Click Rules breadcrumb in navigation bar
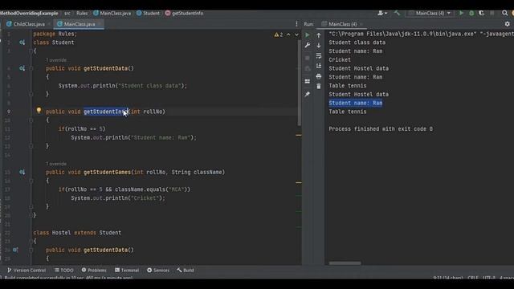514x289 pixels. [82, 13]
